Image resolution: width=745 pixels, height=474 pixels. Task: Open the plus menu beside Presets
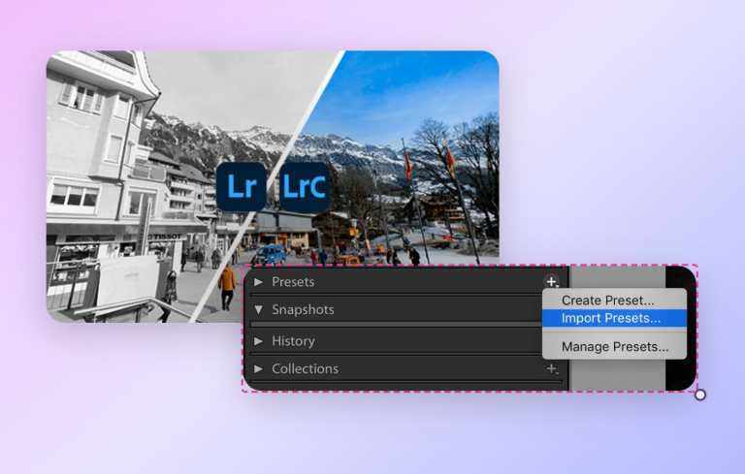[552, 282]
